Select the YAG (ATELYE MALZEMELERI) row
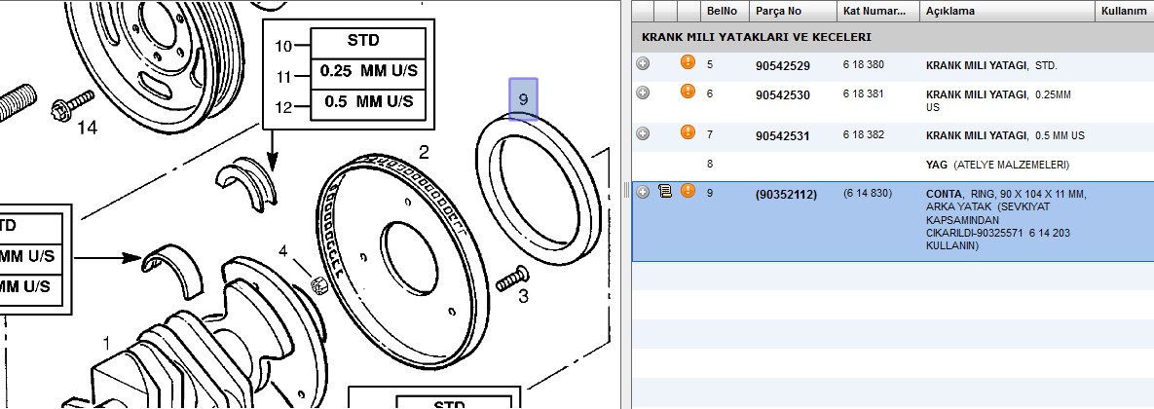The height and width of the screenshot is (409, 1154). [893, 165]
